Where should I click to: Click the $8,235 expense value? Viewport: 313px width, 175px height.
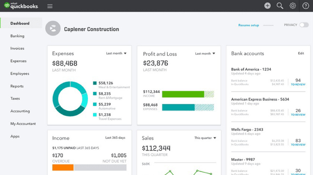click(x=105, y=94)
